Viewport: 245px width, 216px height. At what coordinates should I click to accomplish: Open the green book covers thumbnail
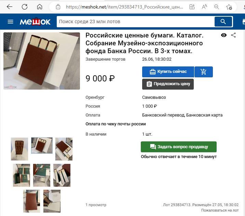22,175
